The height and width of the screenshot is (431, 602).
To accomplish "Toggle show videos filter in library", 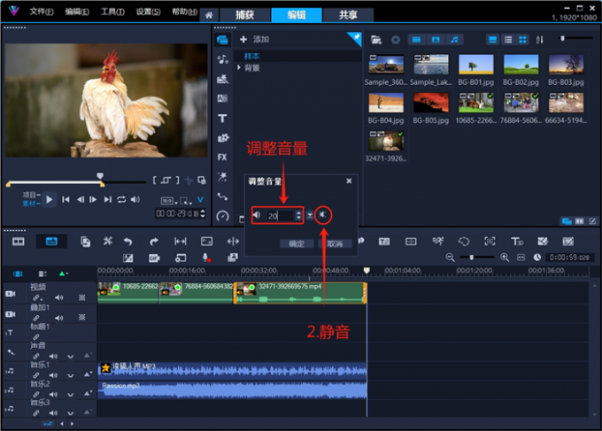I will point(417,40).
